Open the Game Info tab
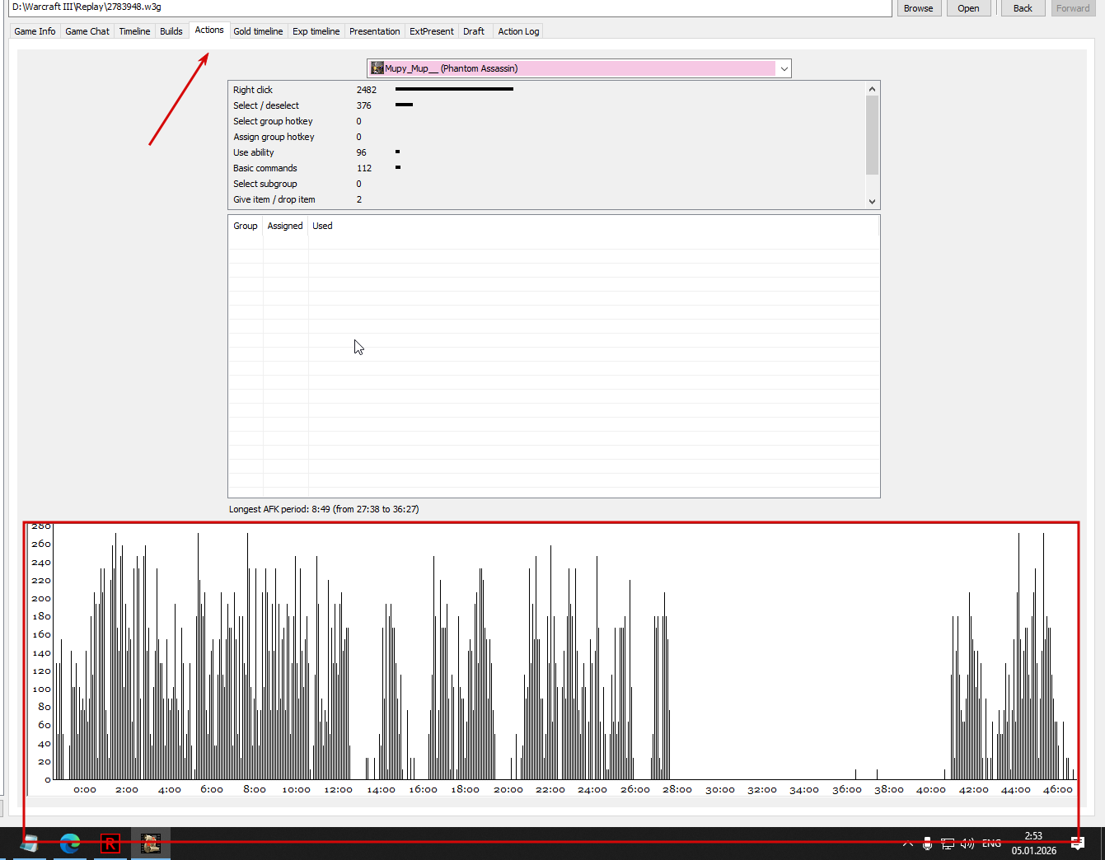1105x860 pixels. [35, 31]
